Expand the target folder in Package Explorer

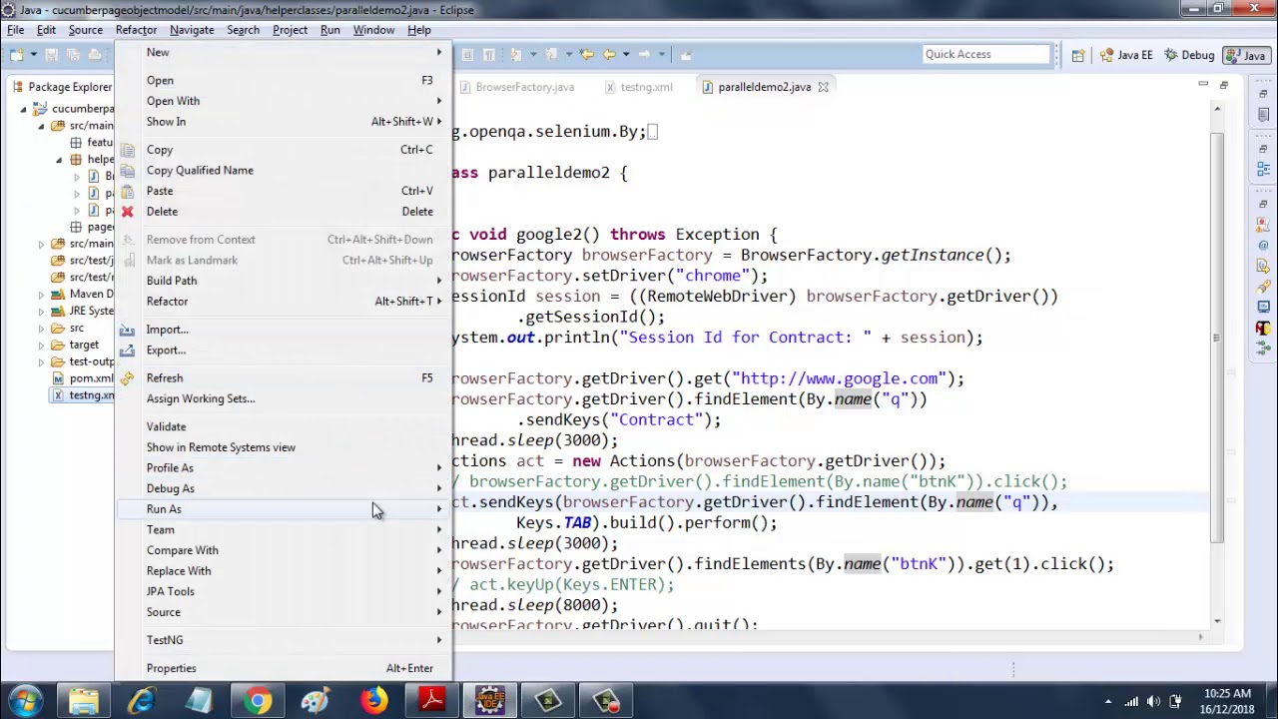(41, 345)
